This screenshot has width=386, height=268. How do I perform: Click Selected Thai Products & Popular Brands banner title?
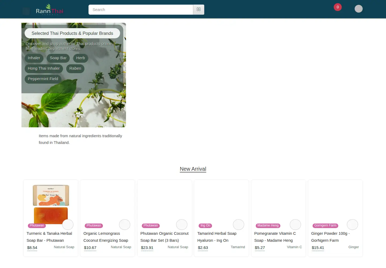pos(72,33)
